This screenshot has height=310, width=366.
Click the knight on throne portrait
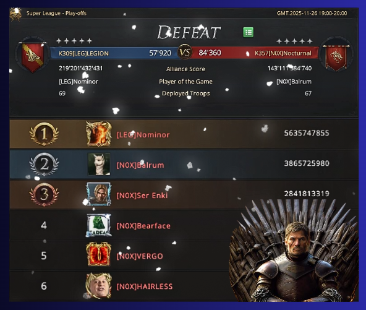tap(294, 251)
